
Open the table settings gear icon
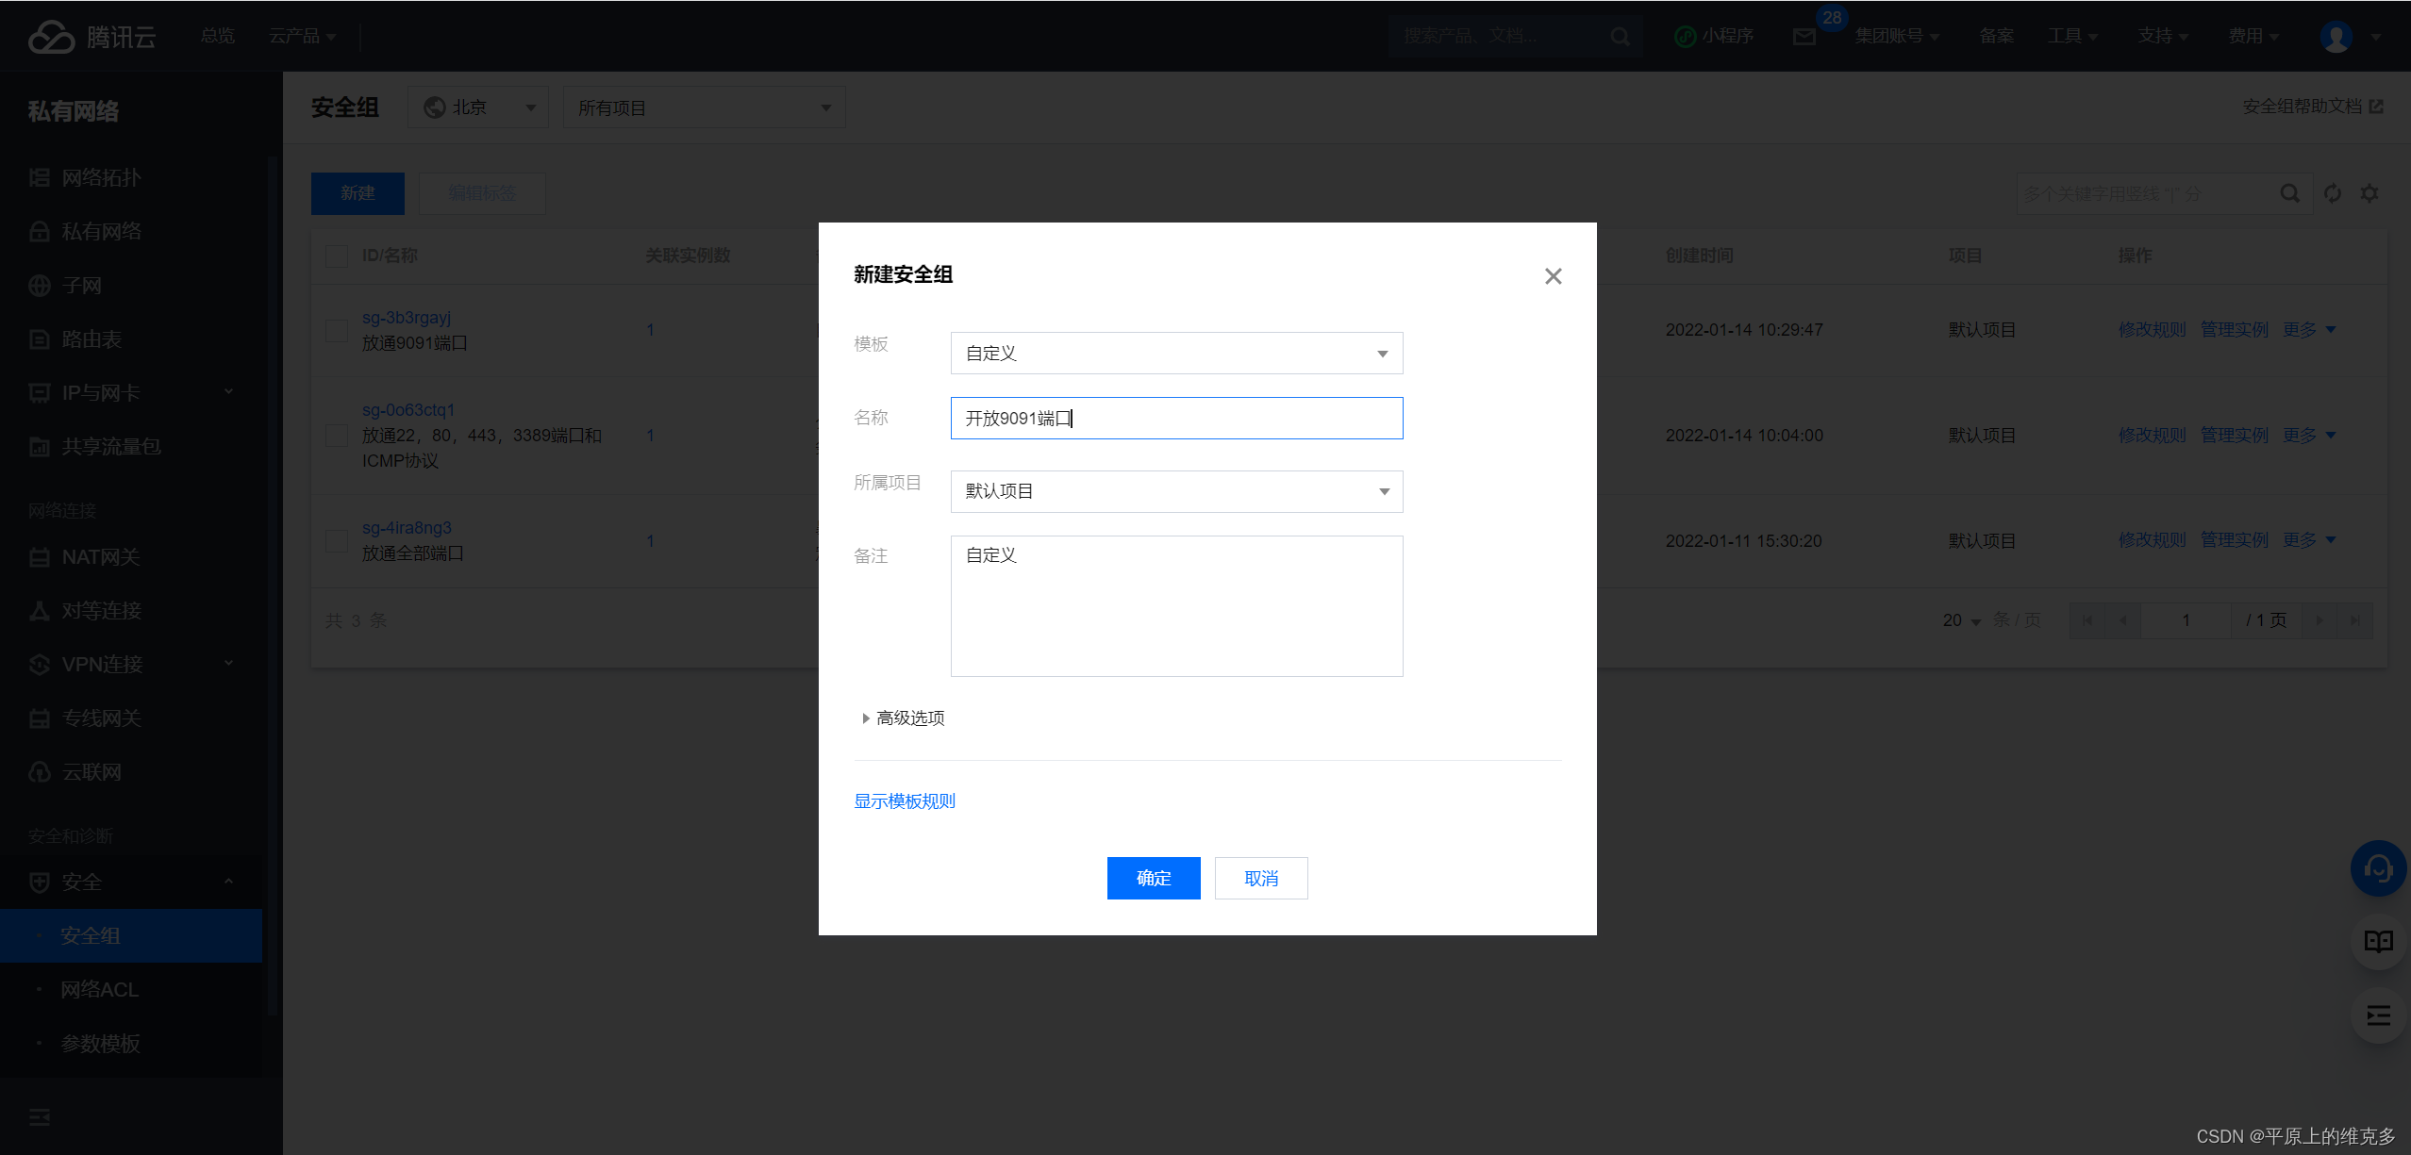(x=2369, y=193)
